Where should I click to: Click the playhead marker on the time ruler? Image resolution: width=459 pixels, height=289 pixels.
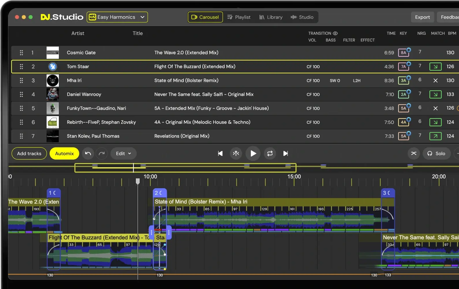(x=138, y=181)
